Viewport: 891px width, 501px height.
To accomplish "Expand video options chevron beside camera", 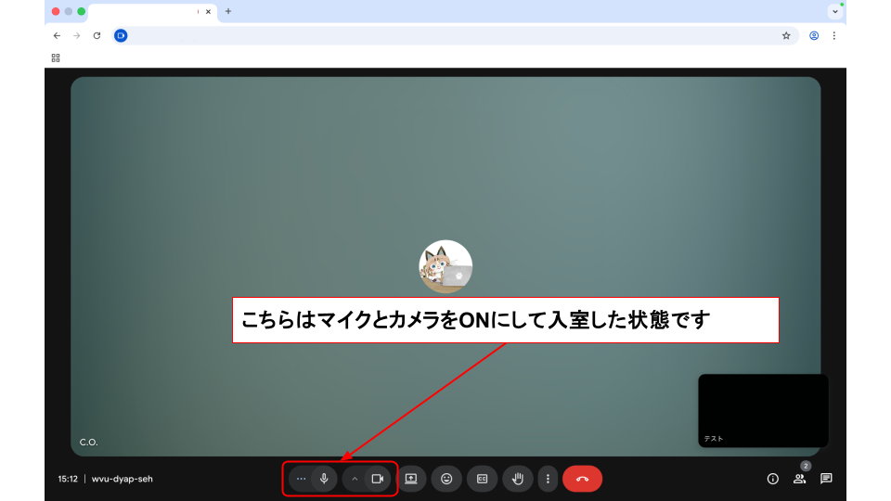I will click(x=355, y=479).
